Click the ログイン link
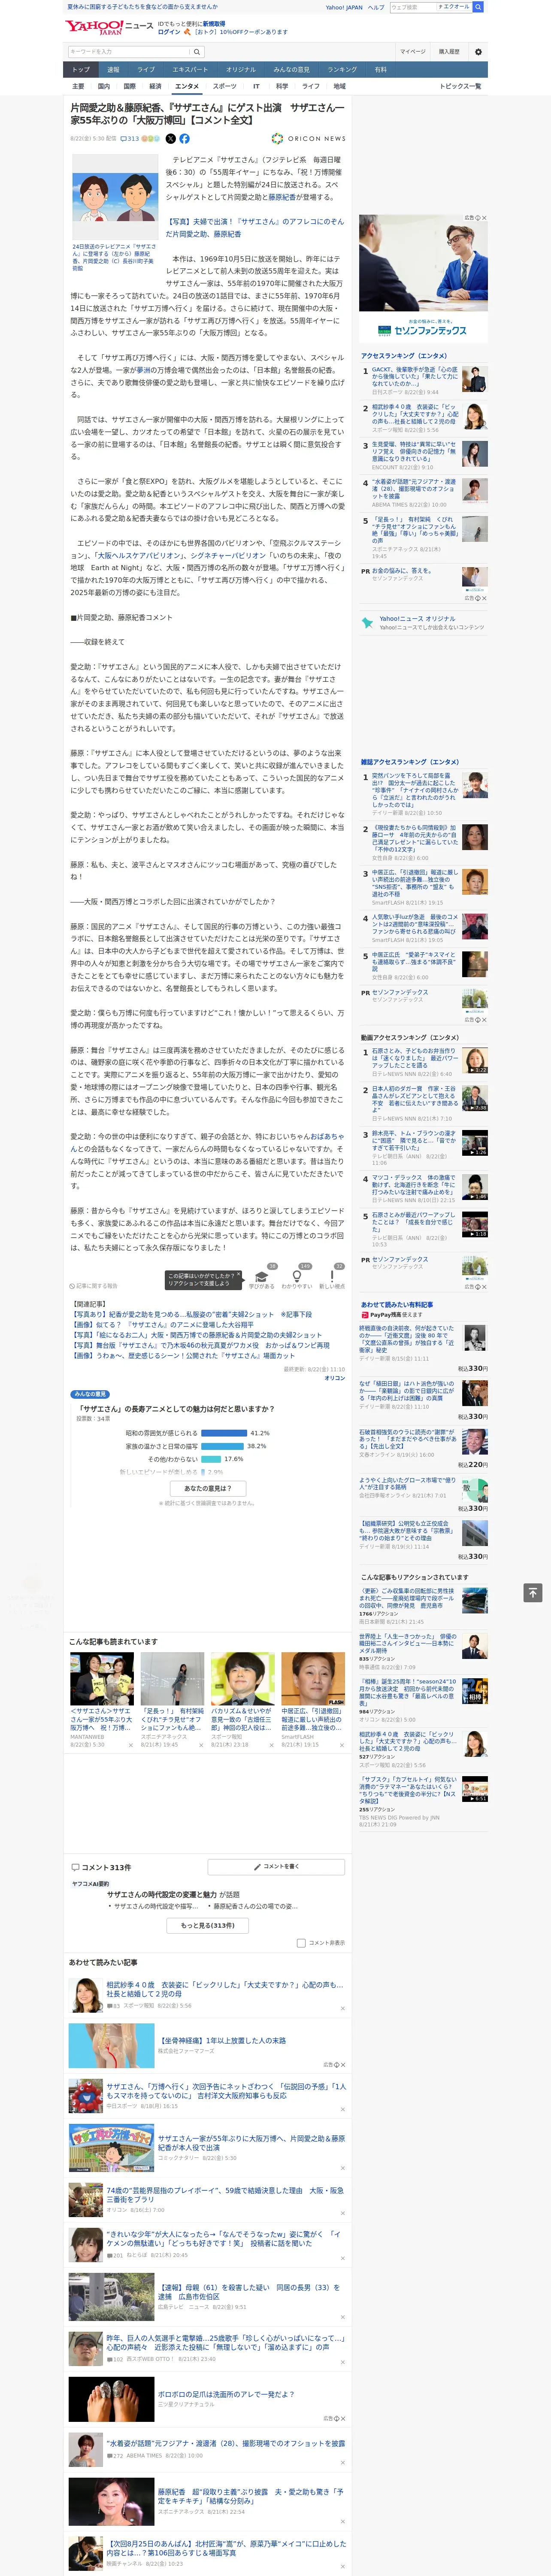The image size is (551, 2576). (169, 32)
